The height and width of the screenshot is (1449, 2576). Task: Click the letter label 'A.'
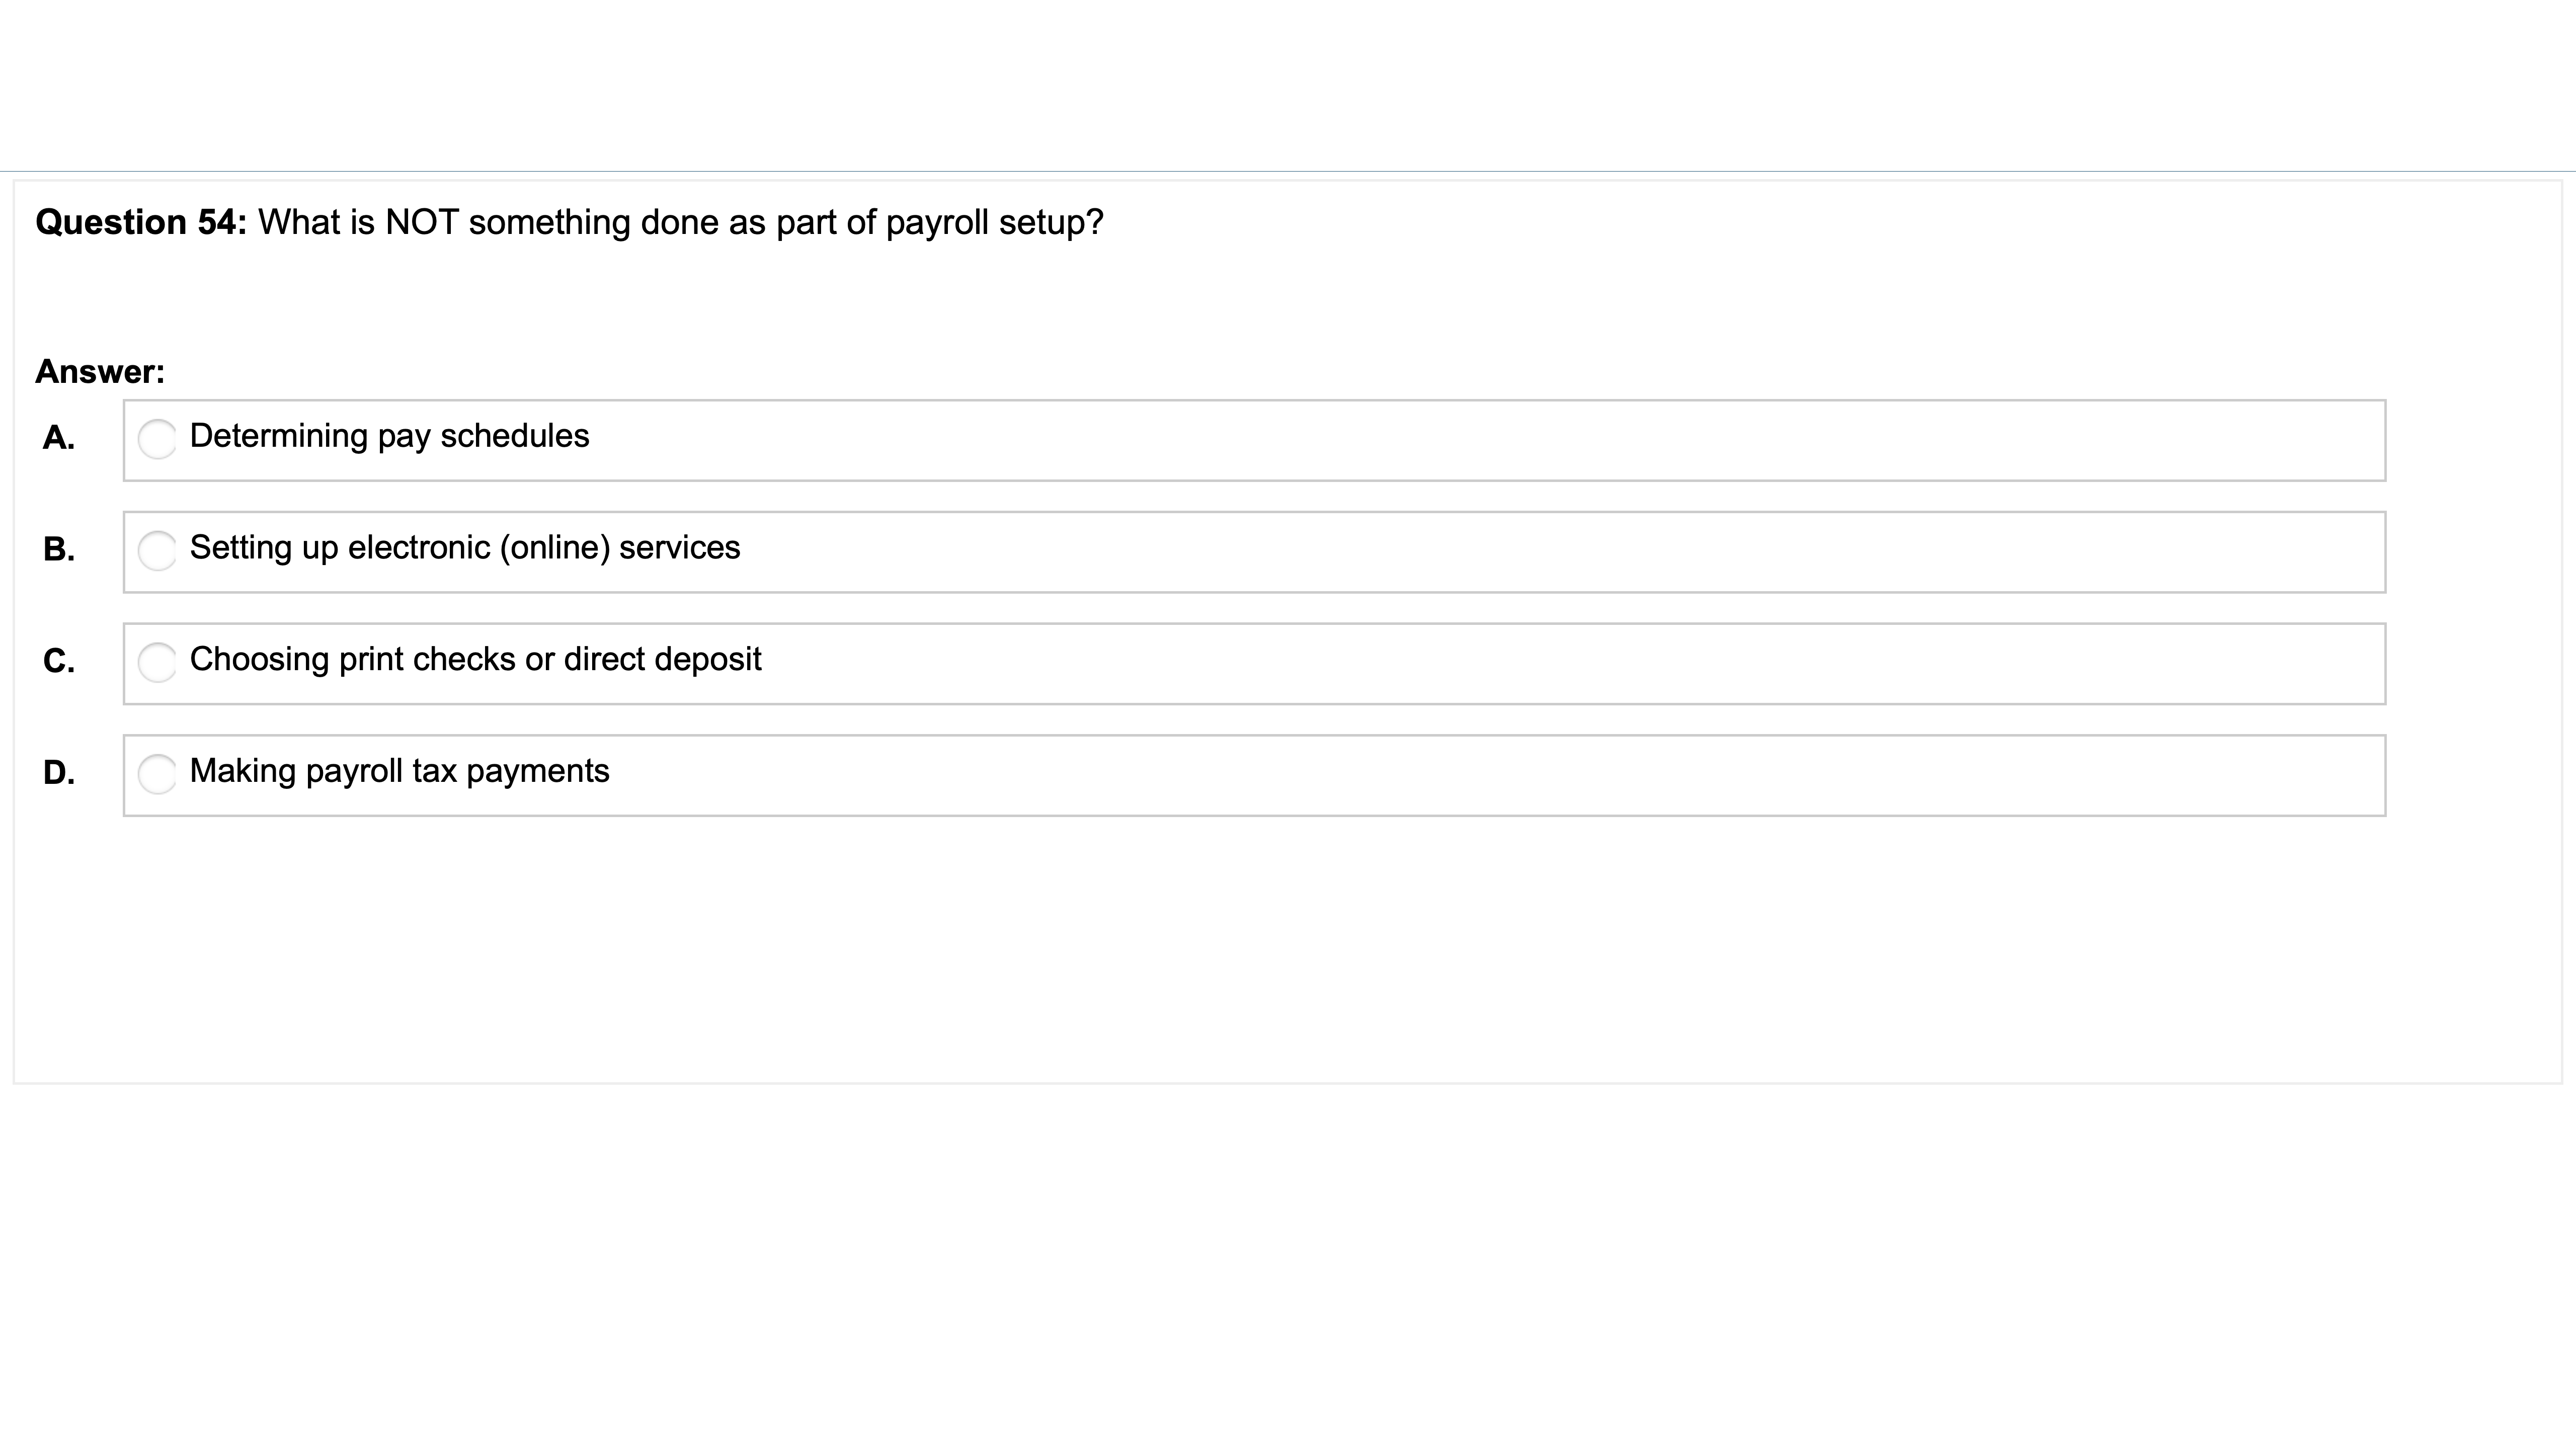tap(59, 437)
